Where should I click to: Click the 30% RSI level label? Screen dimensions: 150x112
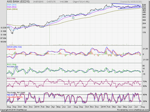[145, 86]
